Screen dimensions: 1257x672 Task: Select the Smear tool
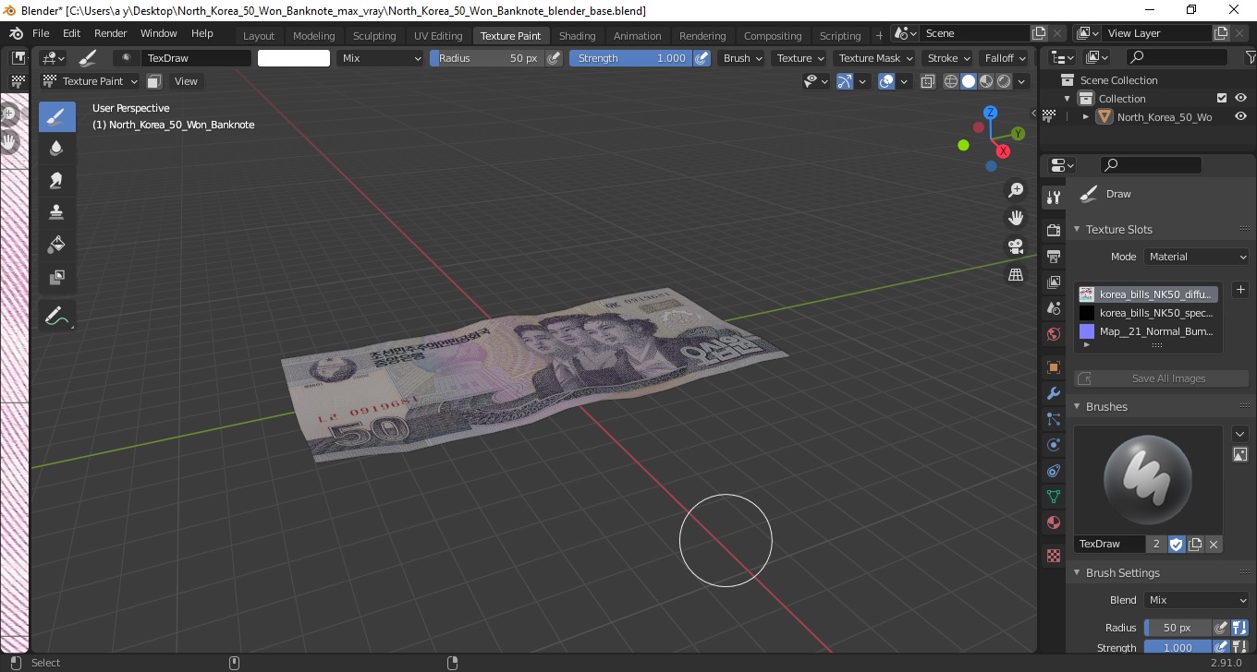pos(56,180)
